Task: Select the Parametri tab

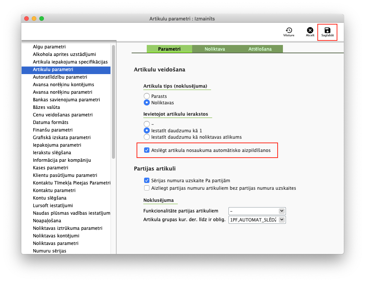Action: click(x=169, y=49)
